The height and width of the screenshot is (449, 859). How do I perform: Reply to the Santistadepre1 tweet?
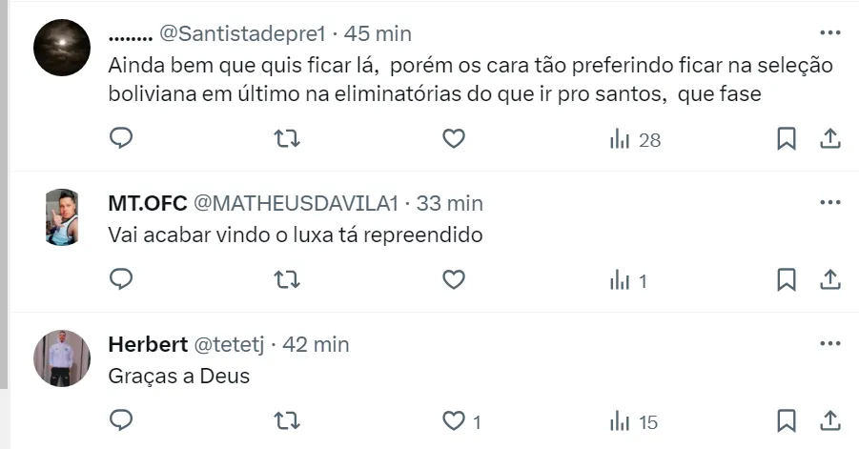click(x=121, y=139)
